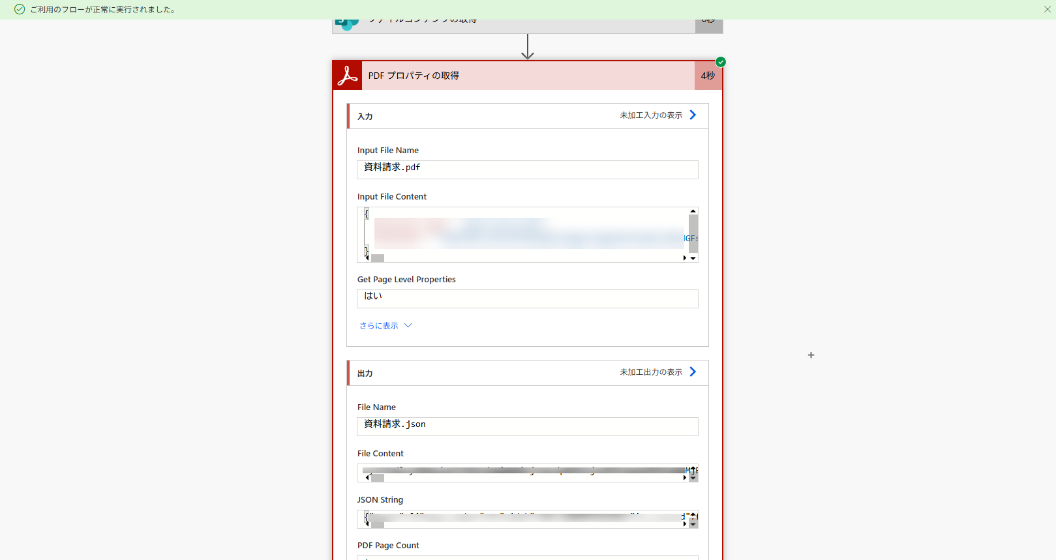Click the Input File Content scroll down arrow

click(x=693, y=258)
